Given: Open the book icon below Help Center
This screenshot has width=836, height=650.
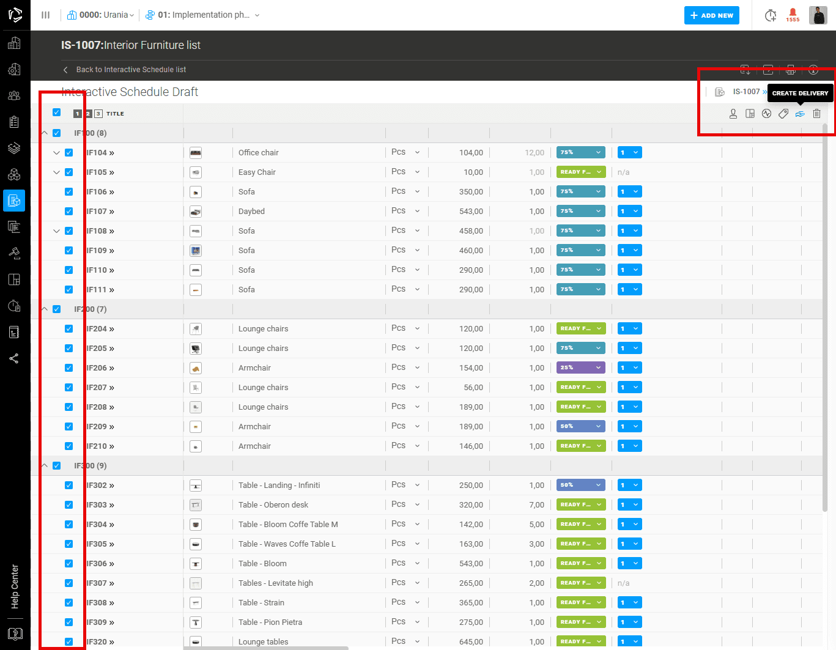Looking at the screenshot, I should [15, 633].
